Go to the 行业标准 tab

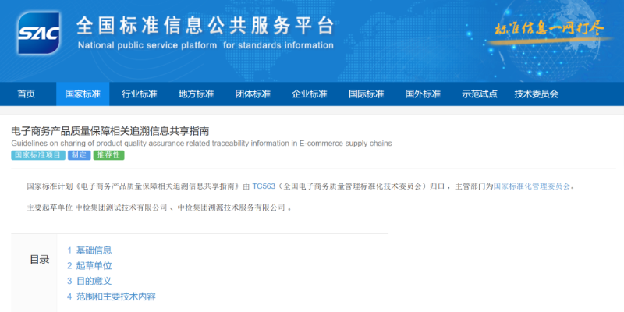140,94
